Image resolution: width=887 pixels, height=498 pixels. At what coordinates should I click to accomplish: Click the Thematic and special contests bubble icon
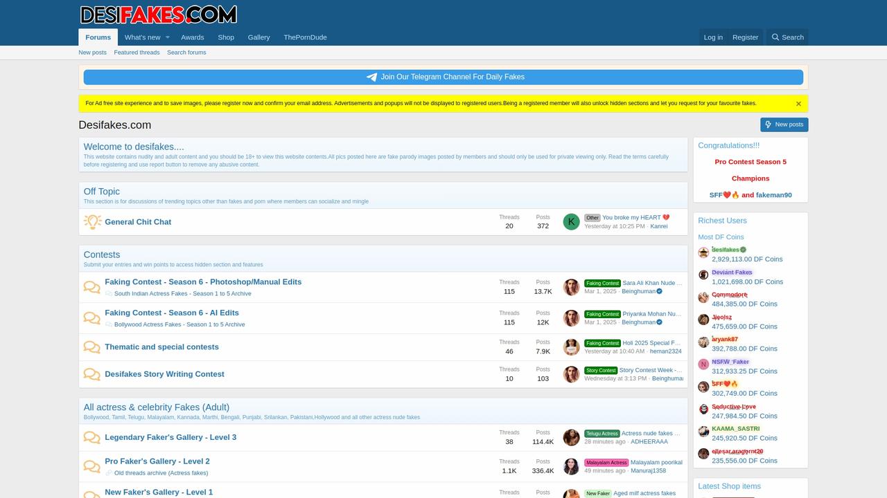92,347
